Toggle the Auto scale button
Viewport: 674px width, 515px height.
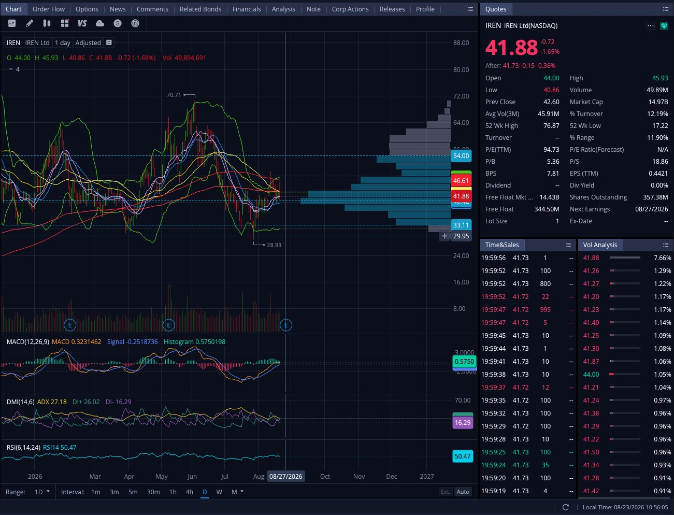coord(463,492)
